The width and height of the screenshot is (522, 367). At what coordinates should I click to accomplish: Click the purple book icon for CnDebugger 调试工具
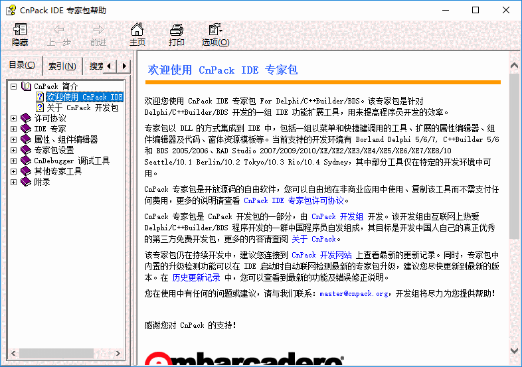click(26, 161)
